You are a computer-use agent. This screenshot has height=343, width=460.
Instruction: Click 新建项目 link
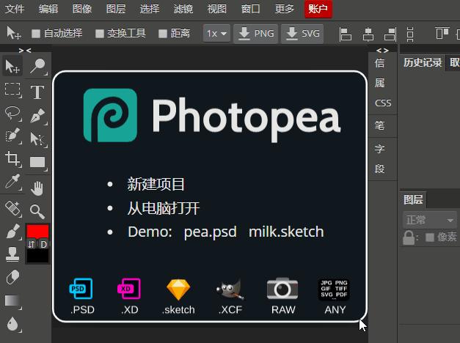coord(156,184)
